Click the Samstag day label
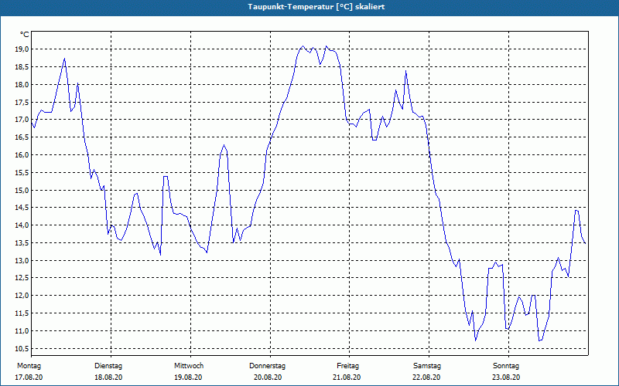The height and width of the screenshot is (386, 619). coord(427,366)
